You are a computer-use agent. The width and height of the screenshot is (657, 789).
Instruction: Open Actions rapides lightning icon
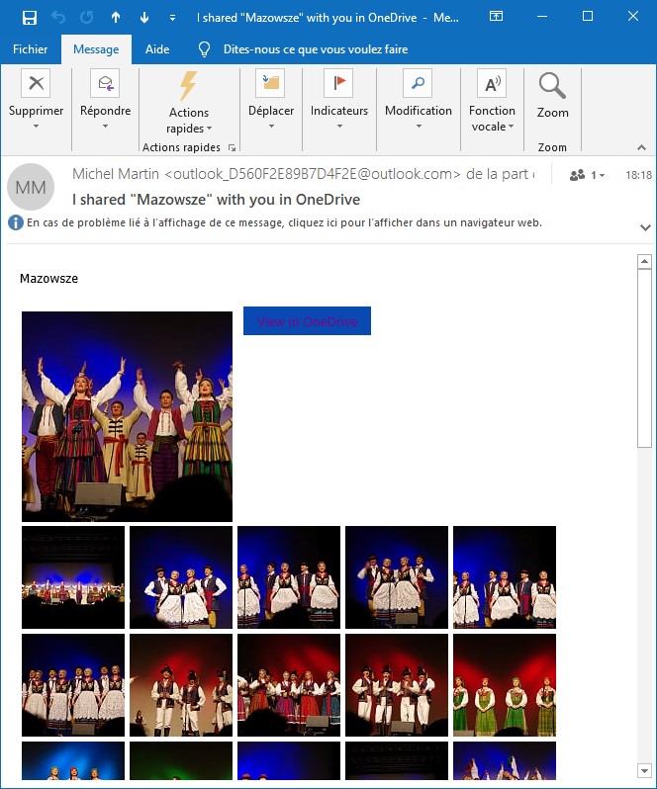[x=188, y=86]
